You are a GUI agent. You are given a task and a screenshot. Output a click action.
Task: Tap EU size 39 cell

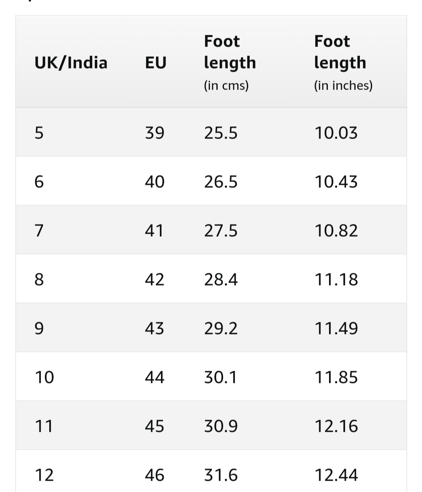(x=155, y=133)
